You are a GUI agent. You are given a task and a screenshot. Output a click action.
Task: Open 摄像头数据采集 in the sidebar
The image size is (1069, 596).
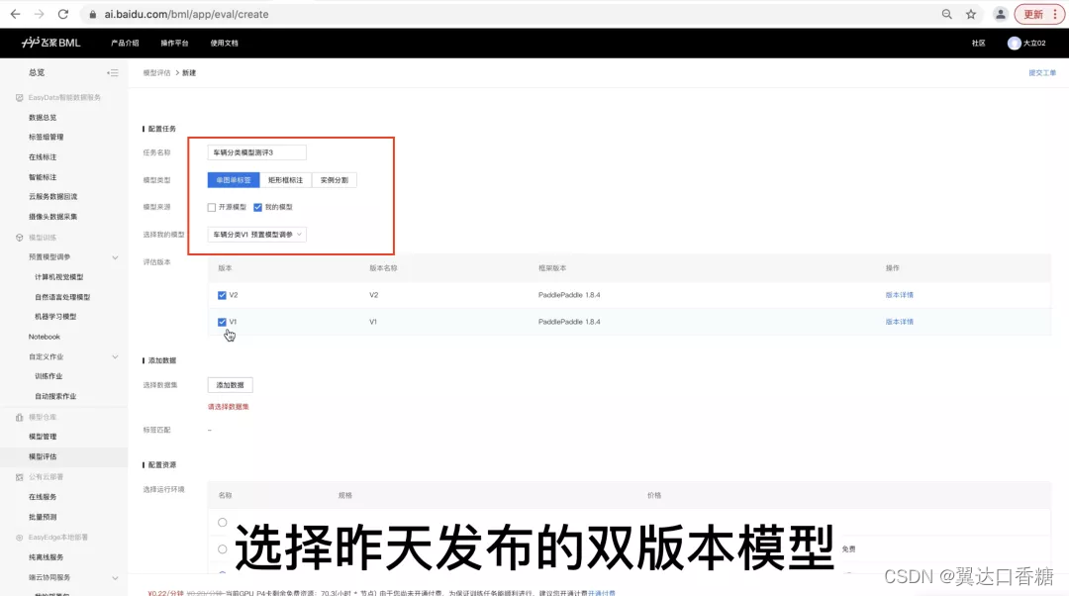52,217
